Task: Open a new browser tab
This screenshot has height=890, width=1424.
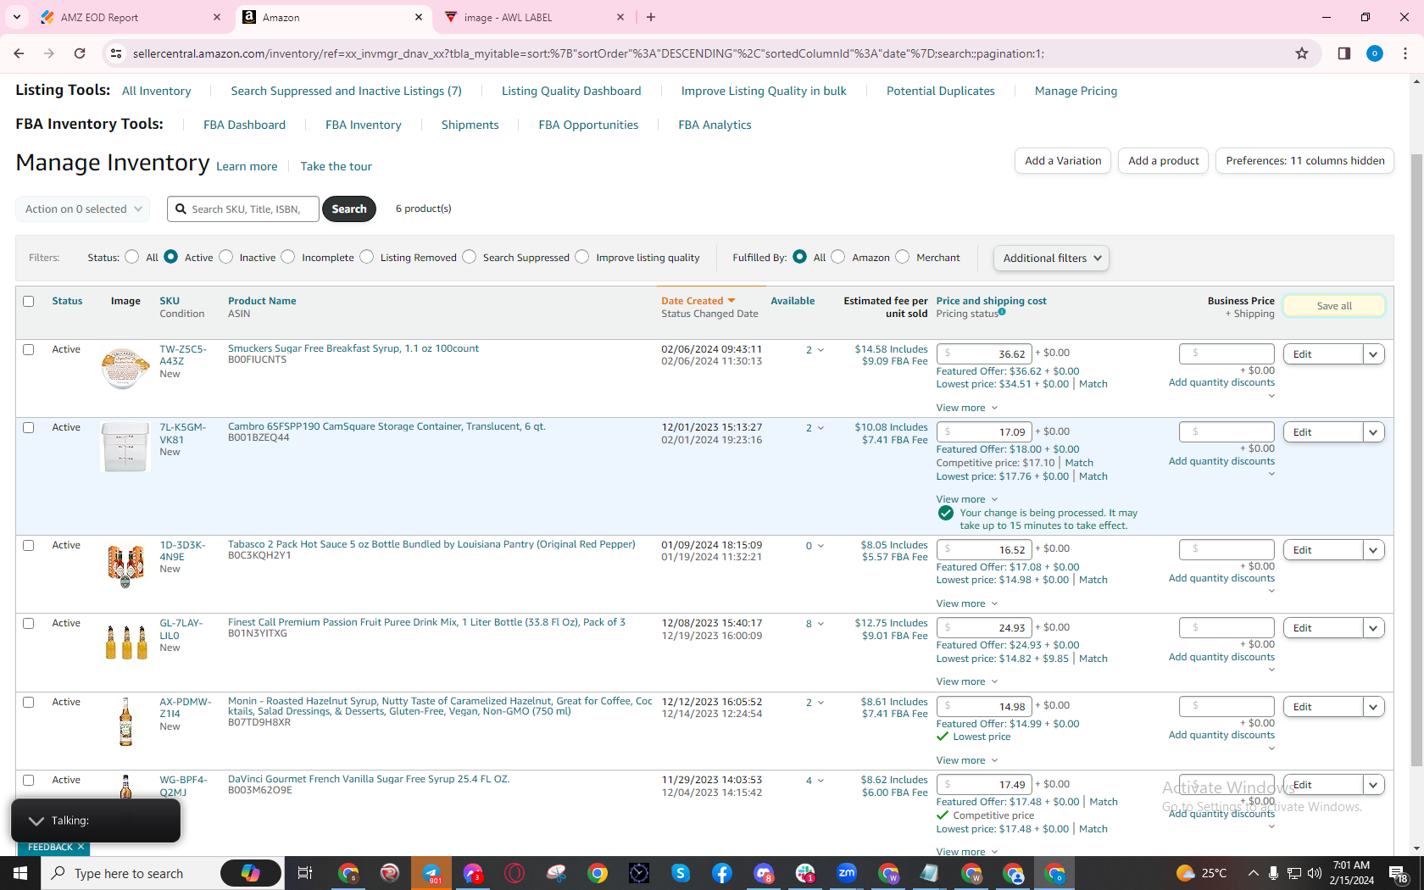Action: (x=651, y=17)
